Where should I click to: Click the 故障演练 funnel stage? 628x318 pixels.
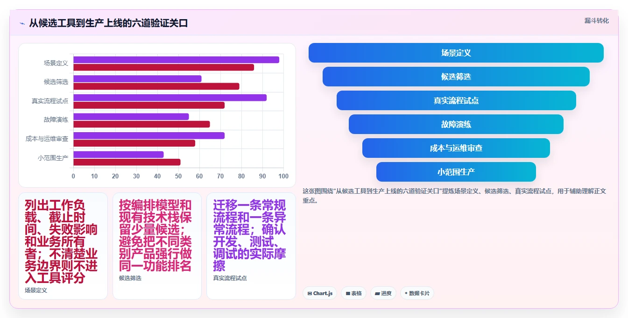pyautogui.click(x=456, y=124)
